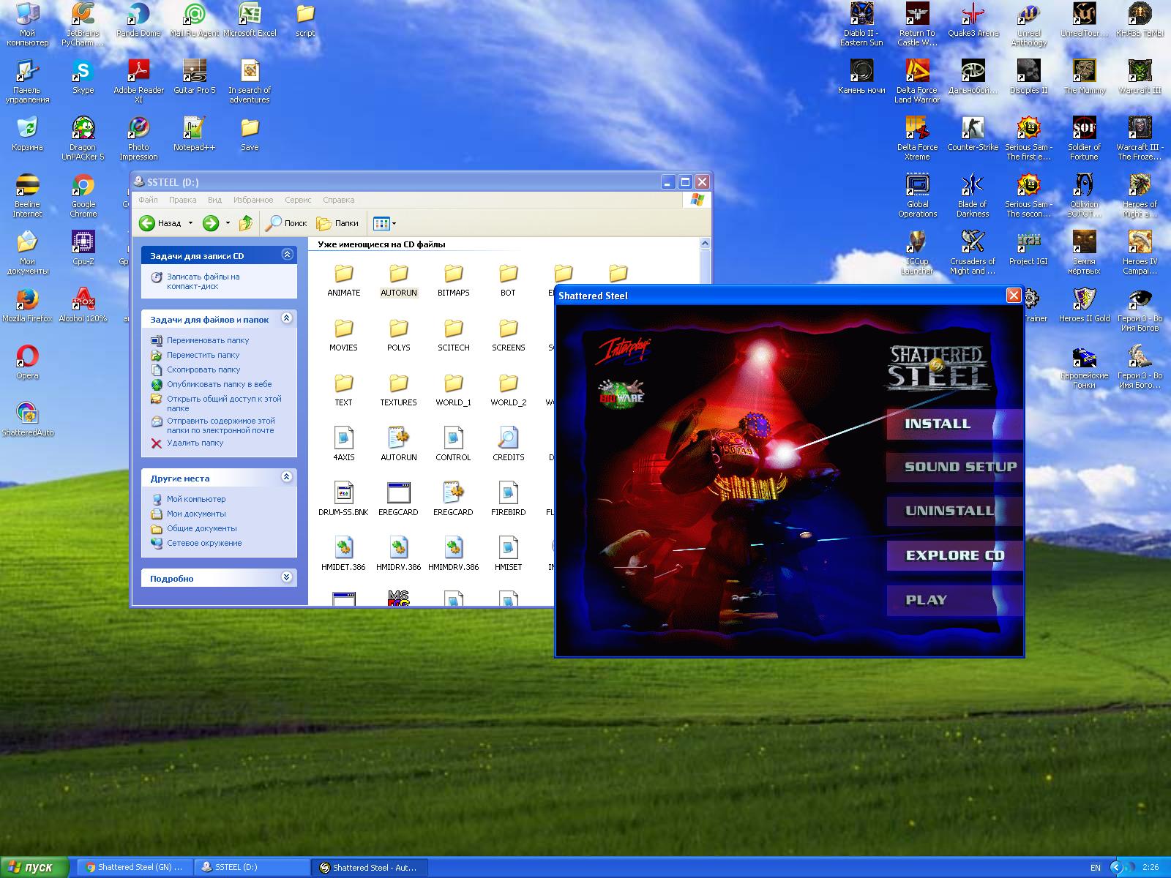Collapse the Задачи для записи CD panel
The height and width of the screenshot is (878, 1171).
287,255
